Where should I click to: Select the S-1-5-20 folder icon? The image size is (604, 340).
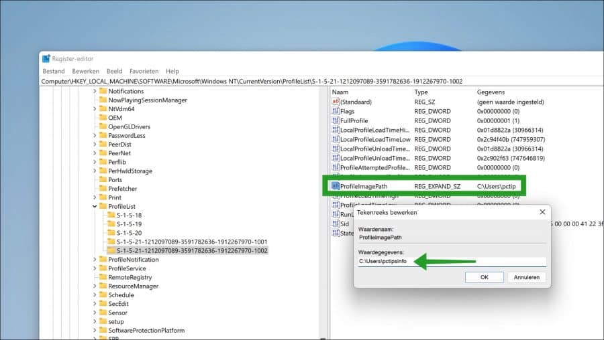[x=111, y=232]
